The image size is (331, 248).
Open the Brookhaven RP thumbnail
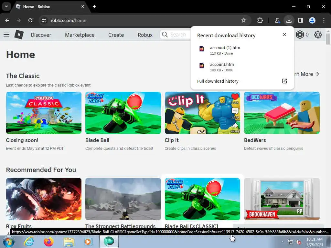[282, 199]
